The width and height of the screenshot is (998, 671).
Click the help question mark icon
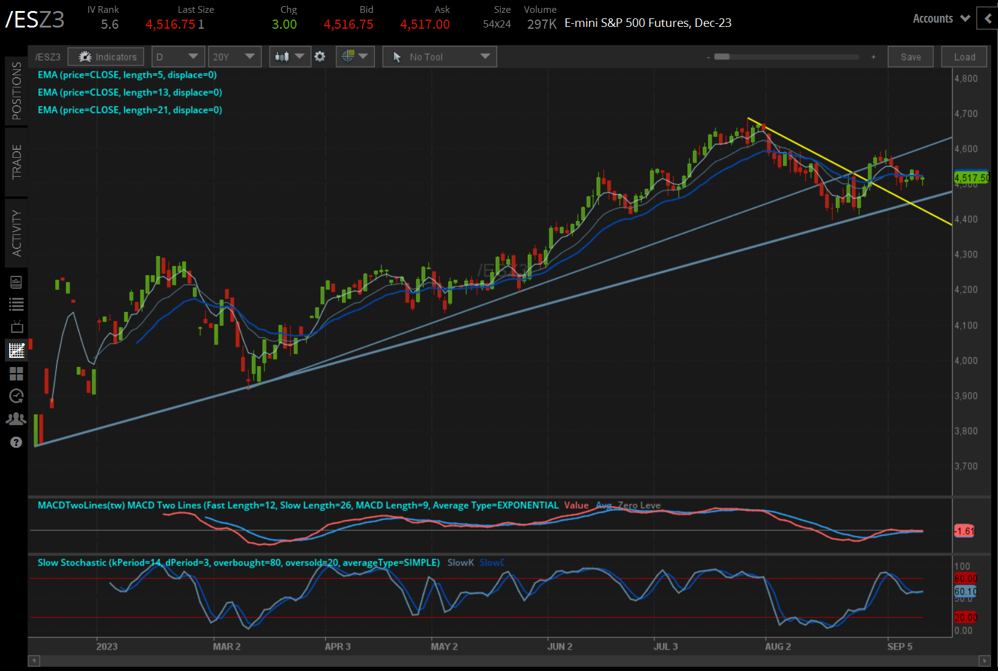(17, 442)
